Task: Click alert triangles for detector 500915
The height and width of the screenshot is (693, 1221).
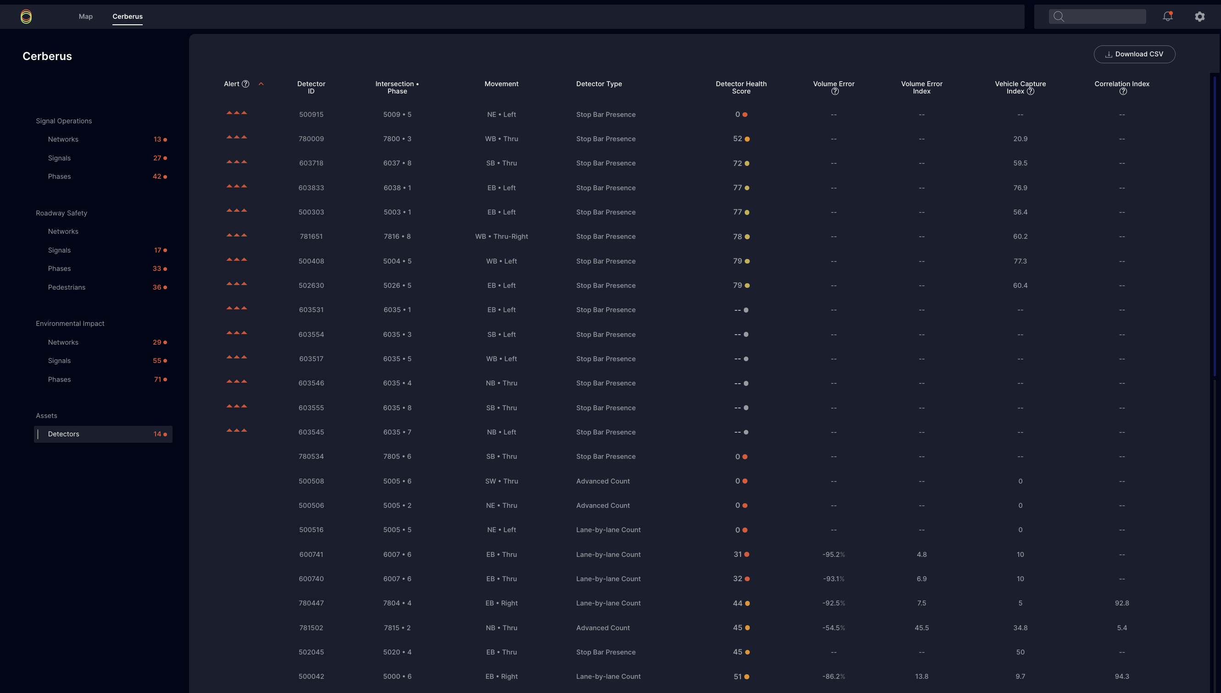Action: click(237, 113)
